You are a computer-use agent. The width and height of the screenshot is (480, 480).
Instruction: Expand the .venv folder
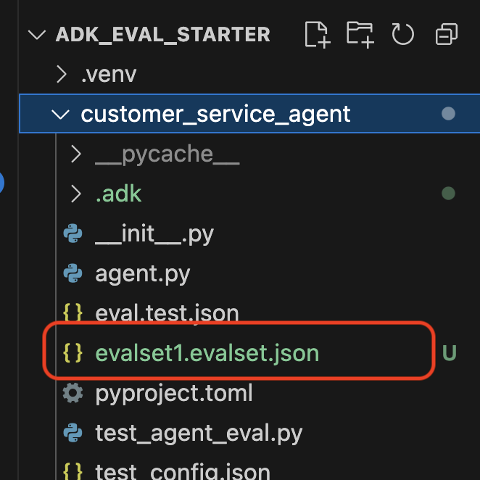(62, 74)
